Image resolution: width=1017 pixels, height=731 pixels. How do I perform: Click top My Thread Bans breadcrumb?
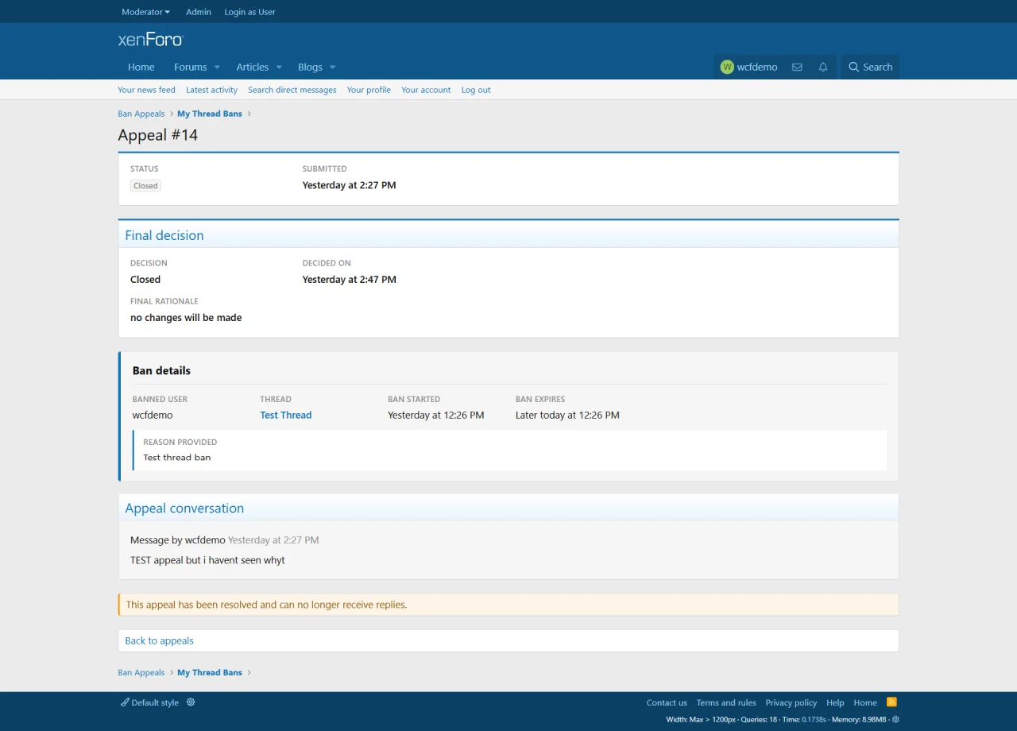210,114
